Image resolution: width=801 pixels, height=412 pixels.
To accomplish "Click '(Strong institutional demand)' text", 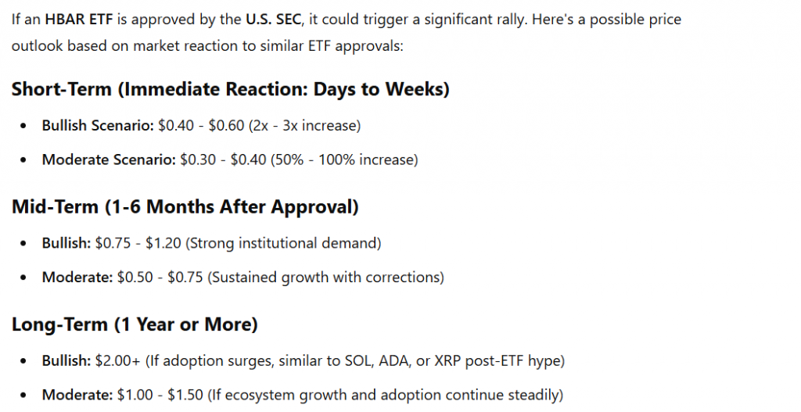I will coord(283,243).
